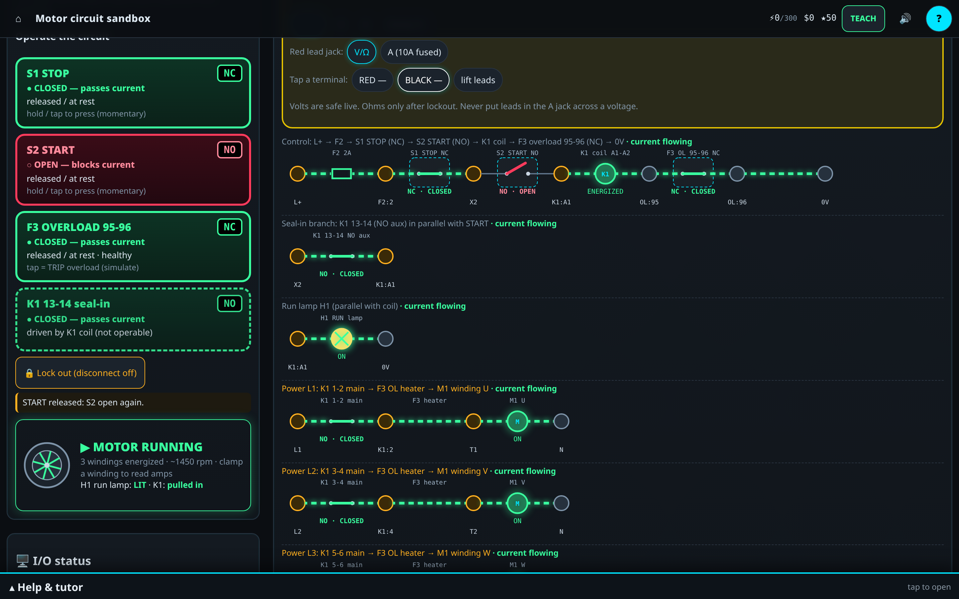Choose the RED lead to tap
This screenshot has height=599, width=959.
[372, 80]
